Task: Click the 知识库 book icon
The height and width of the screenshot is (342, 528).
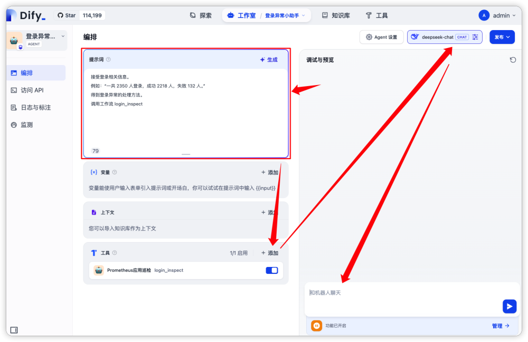Action: point(325,15)
